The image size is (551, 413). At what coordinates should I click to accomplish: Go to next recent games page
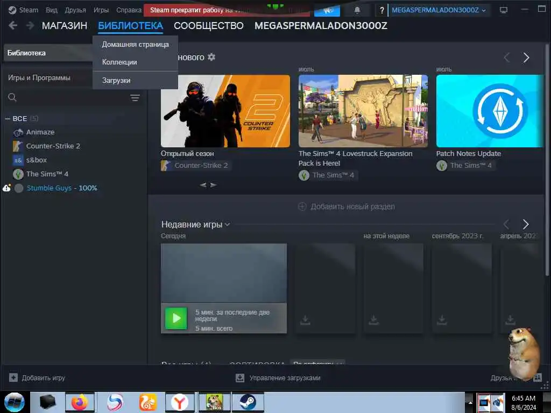tap(526, 224)
